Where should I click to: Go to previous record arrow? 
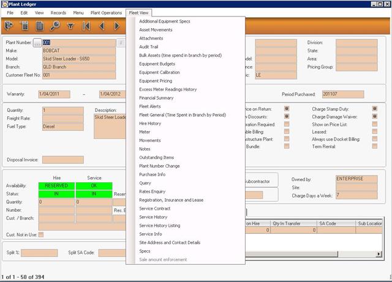point(102,26)
